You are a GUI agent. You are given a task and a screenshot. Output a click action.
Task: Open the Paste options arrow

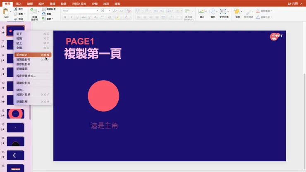[10, 11]
